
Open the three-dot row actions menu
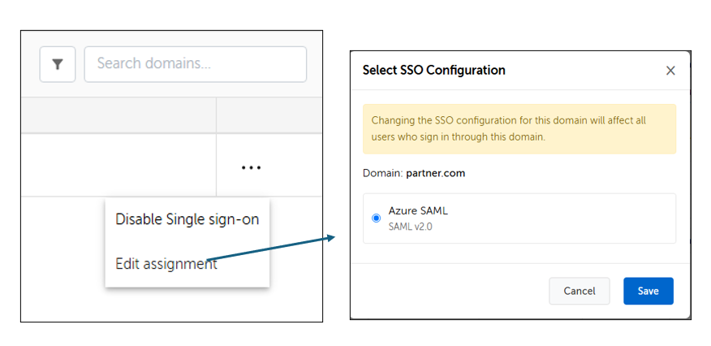point(251,167)
